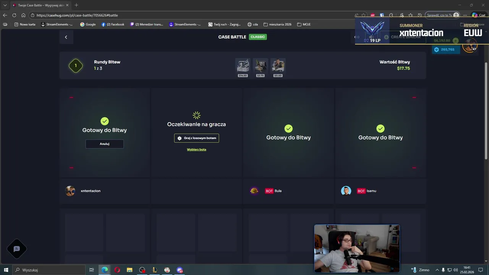Open Edge browser in taskbar
The height and width of the screenshot is (275, 489).
tap(104, 270)
